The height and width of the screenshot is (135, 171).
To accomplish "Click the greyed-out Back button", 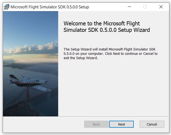I will (96, 124).
